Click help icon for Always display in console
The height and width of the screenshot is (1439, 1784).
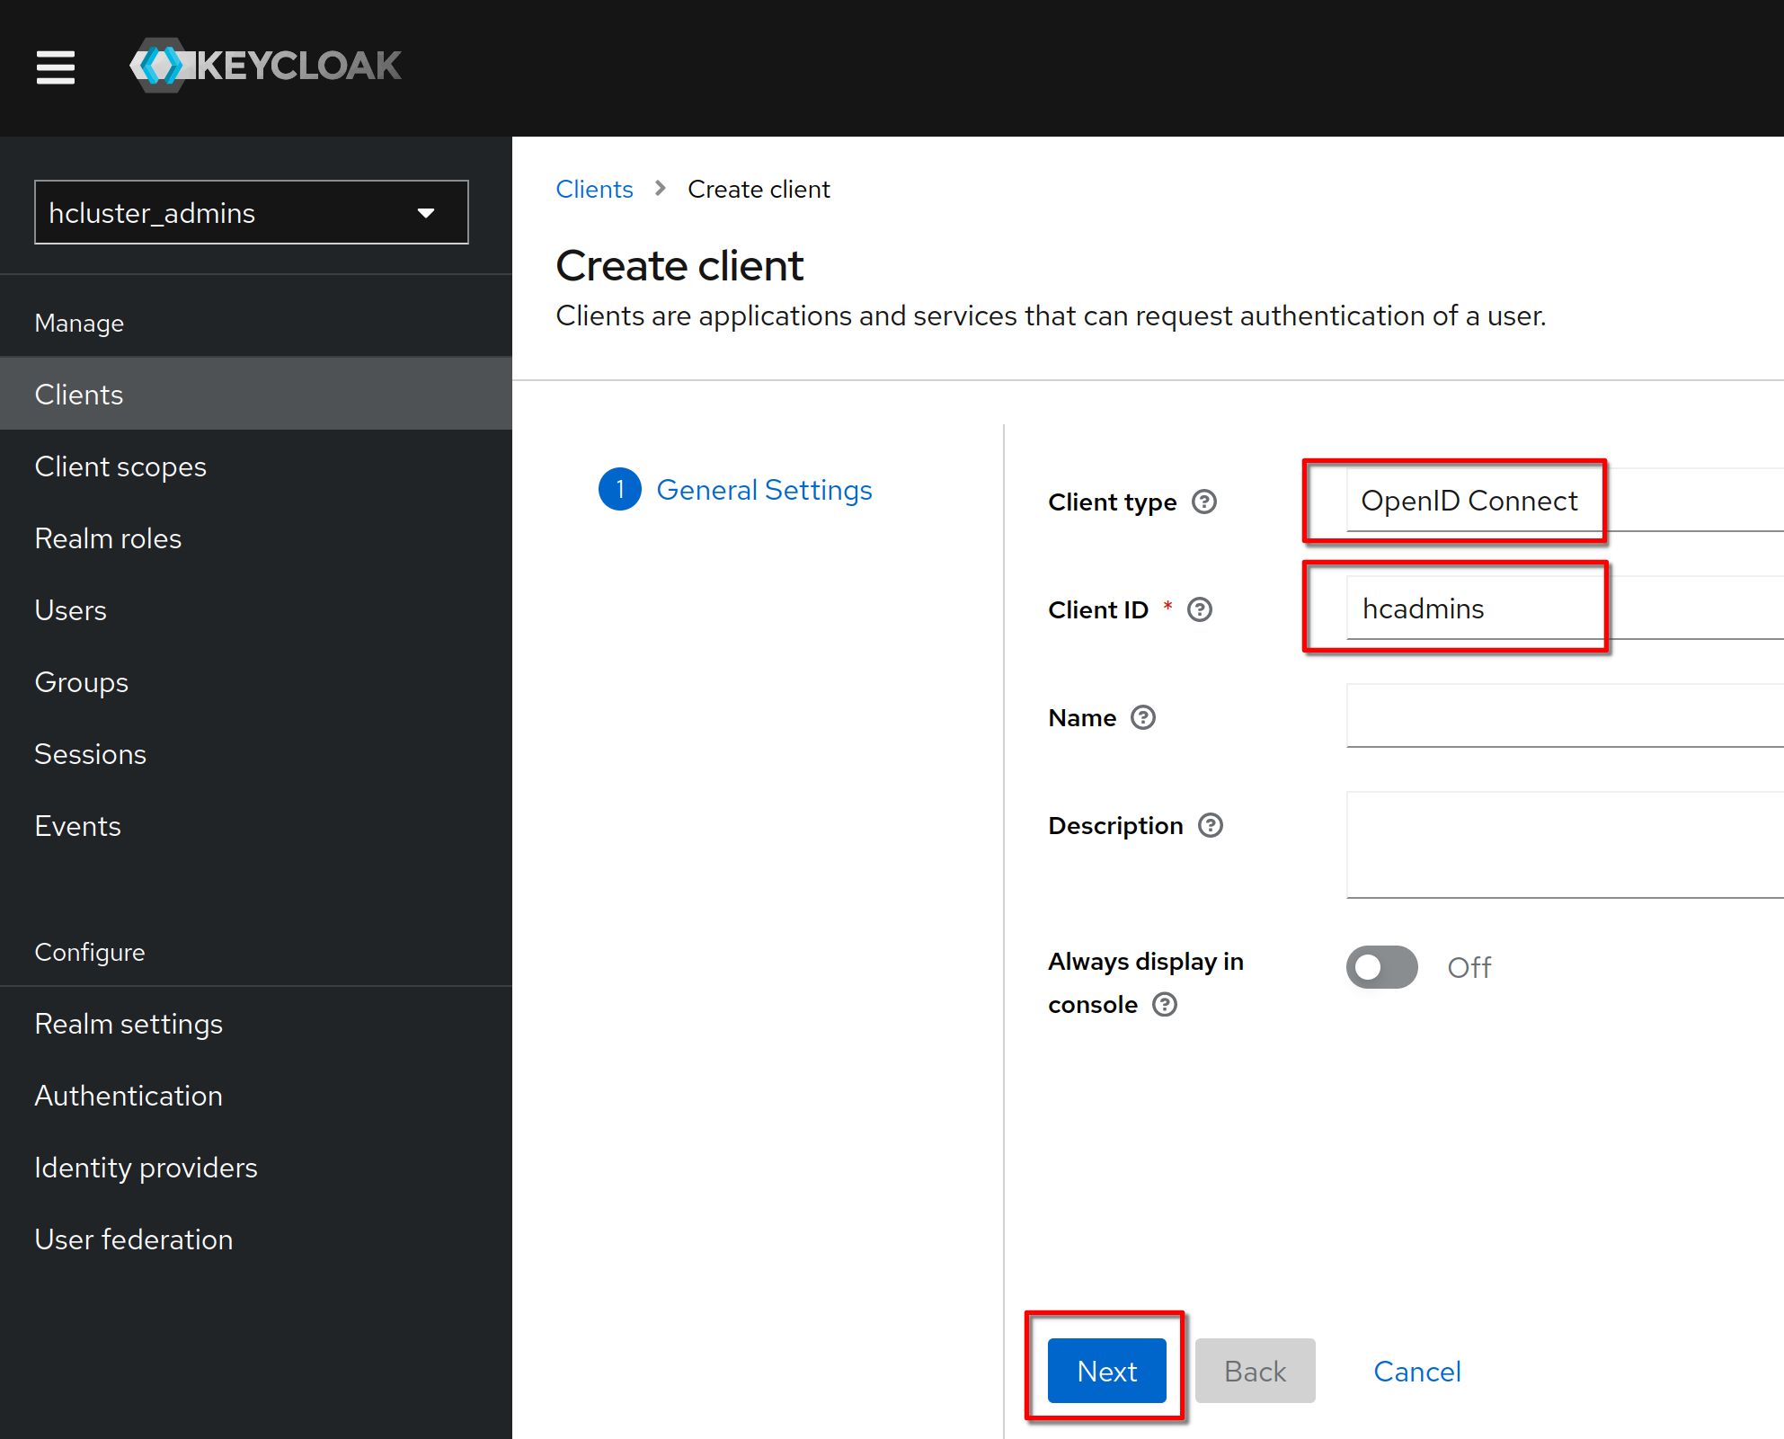[1164, 1004]
